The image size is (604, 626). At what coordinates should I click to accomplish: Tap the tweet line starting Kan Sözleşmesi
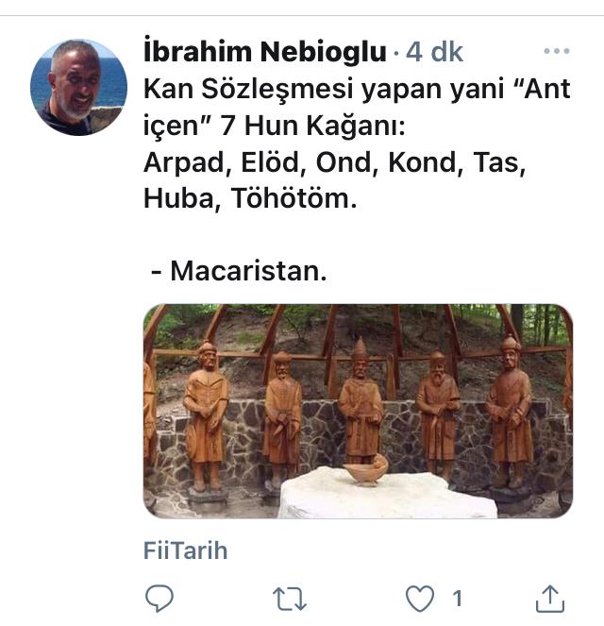point(357,89)
